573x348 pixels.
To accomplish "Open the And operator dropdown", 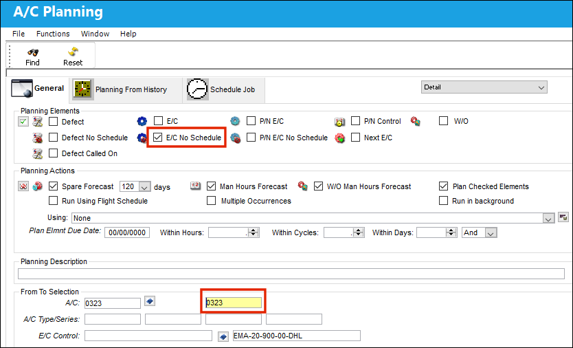I will pos(491,232).
